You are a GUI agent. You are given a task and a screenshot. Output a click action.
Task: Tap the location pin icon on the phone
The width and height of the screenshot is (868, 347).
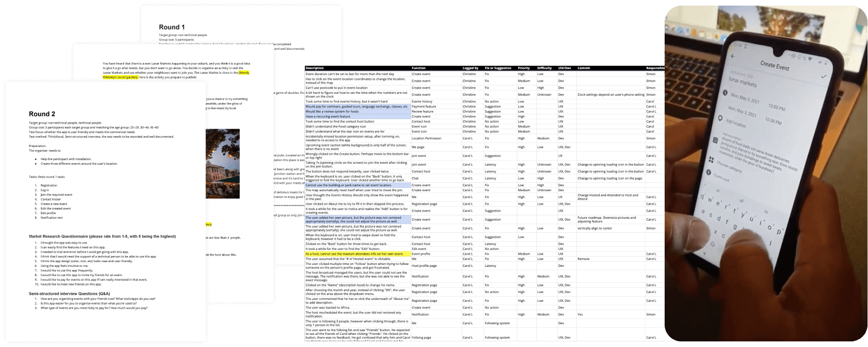[x=721, y=118]
